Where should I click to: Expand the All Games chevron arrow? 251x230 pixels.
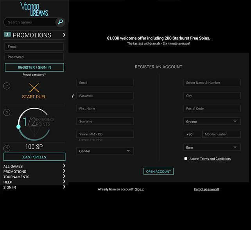pos(64,165)
